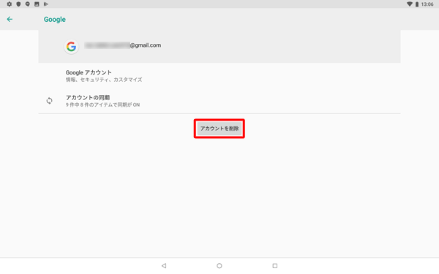Tap the Google logo account avatar
The width and height of the screenshot is (439, 274).
72,47
